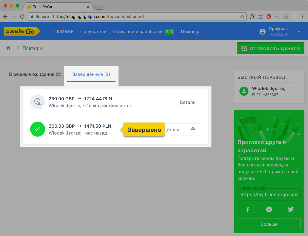Open the f? font extension icon
This screenshot has height=236, width=308.
click(x=252, y=17)
